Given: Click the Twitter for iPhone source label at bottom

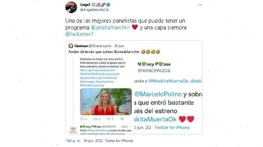Looking at the screenshot, I should (119, 141).
